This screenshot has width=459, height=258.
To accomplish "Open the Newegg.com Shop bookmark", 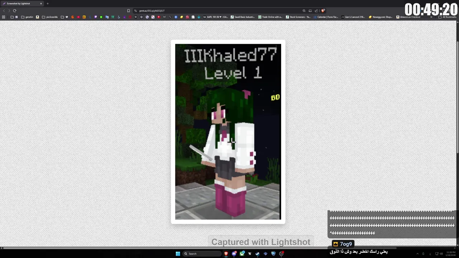I will click(381, 17).
